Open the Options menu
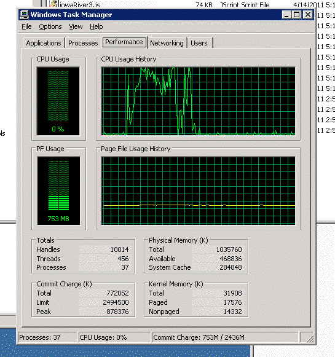The height and width of the screenshot is (357, 335). (x=50, y=26)
